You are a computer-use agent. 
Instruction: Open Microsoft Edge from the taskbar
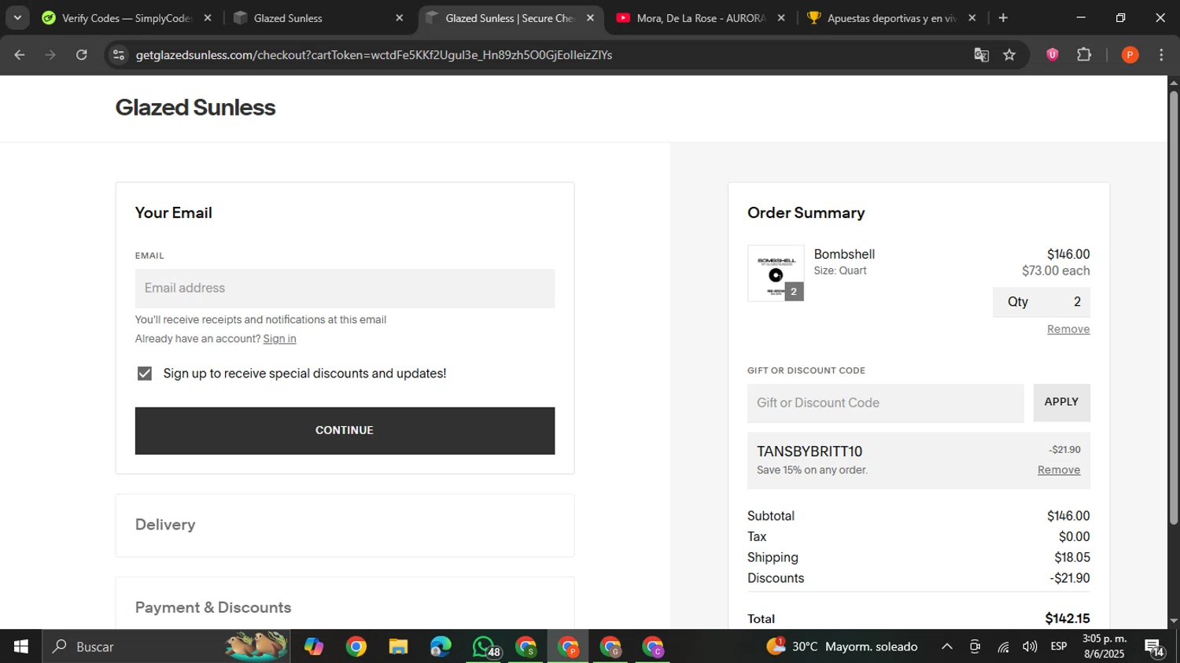pyautogui.click(x=441, y=646)
